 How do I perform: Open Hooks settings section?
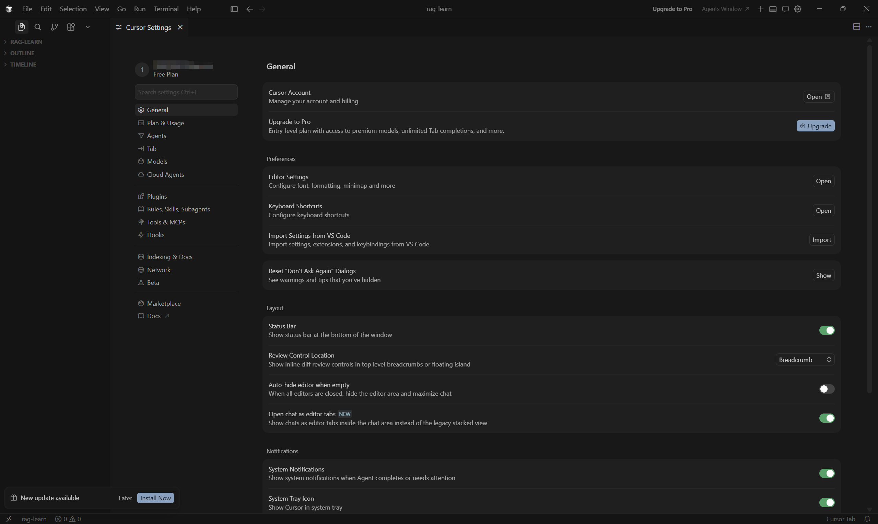click(x=186, y=235)
